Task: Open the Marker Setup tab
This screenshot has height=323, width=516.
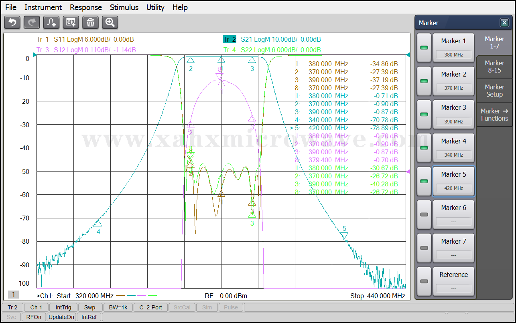Action: click(x=494, y=91)
